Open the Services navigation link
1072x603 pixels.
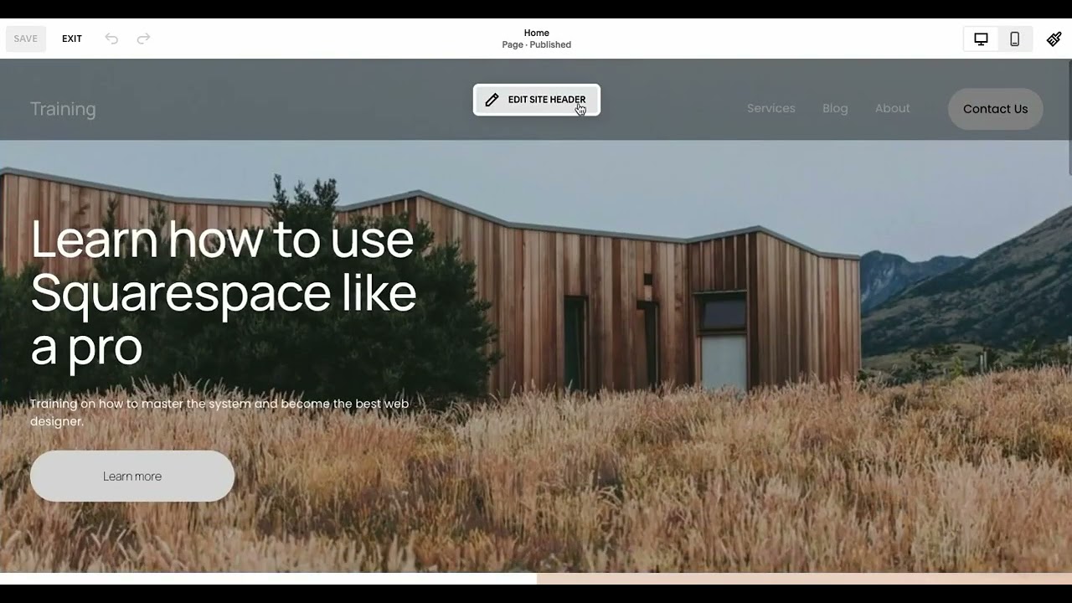770,108
